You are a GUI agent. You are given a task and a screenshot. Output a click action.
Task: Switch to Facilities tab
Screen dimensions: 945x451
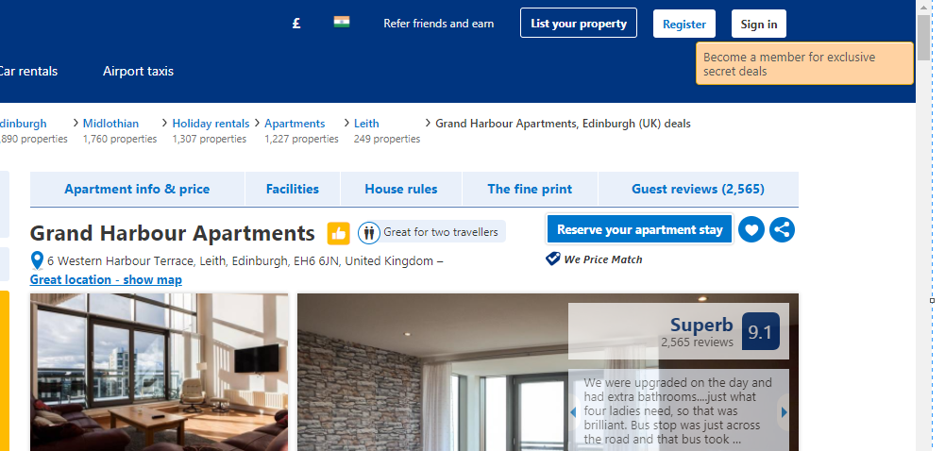(293, 189)
